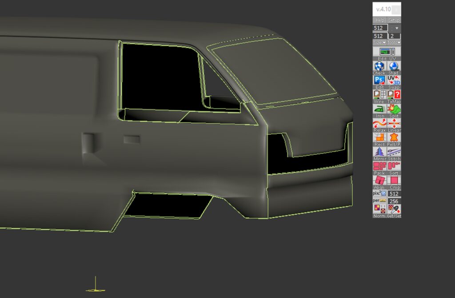Click the Norm. 1:1 normalize icon
Screen dimensions: 455x298
click(379, 209)
